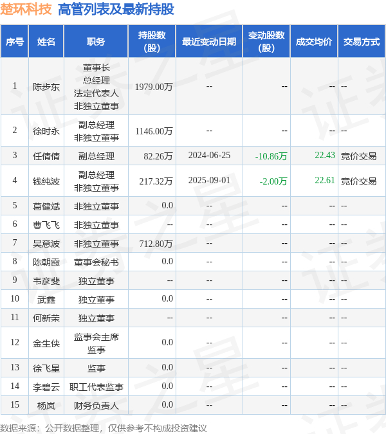The height and width of the screenshot is (434, 386).
Task: Click the date 2024-06-25
Action: point(209,156)
